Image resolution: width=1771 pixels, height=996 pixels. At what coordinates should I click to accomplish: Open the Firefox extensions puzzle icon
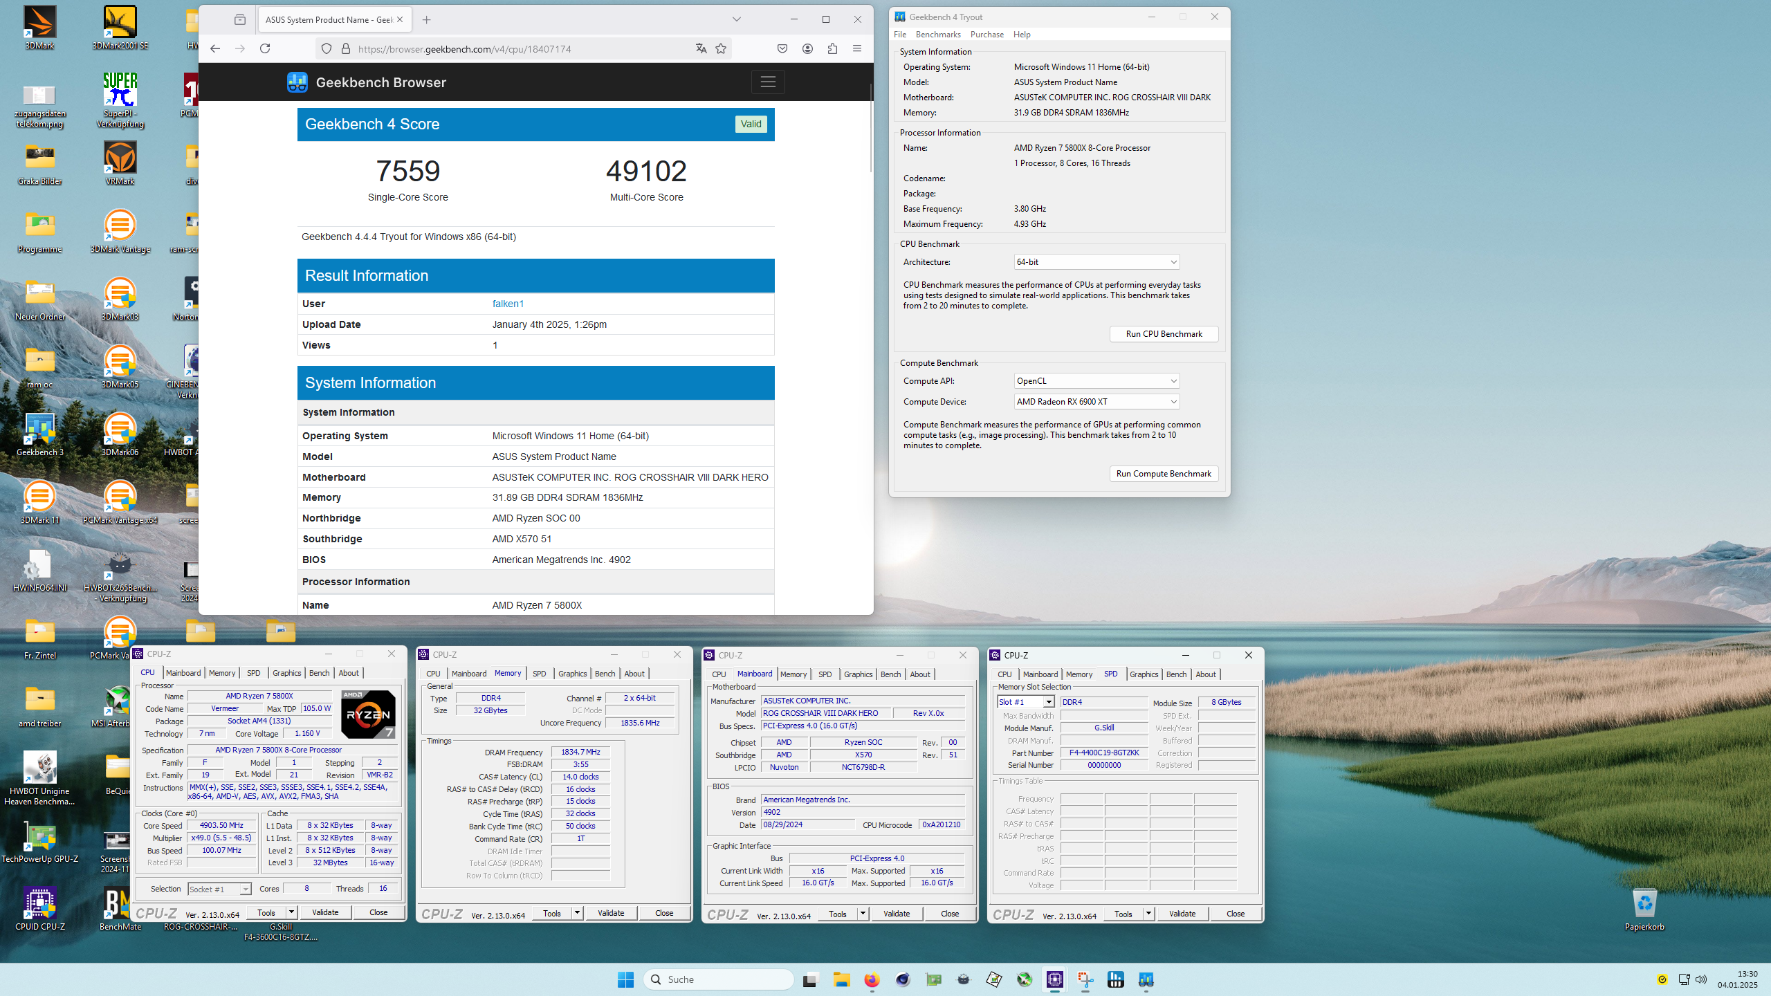[x=832, y=48]
